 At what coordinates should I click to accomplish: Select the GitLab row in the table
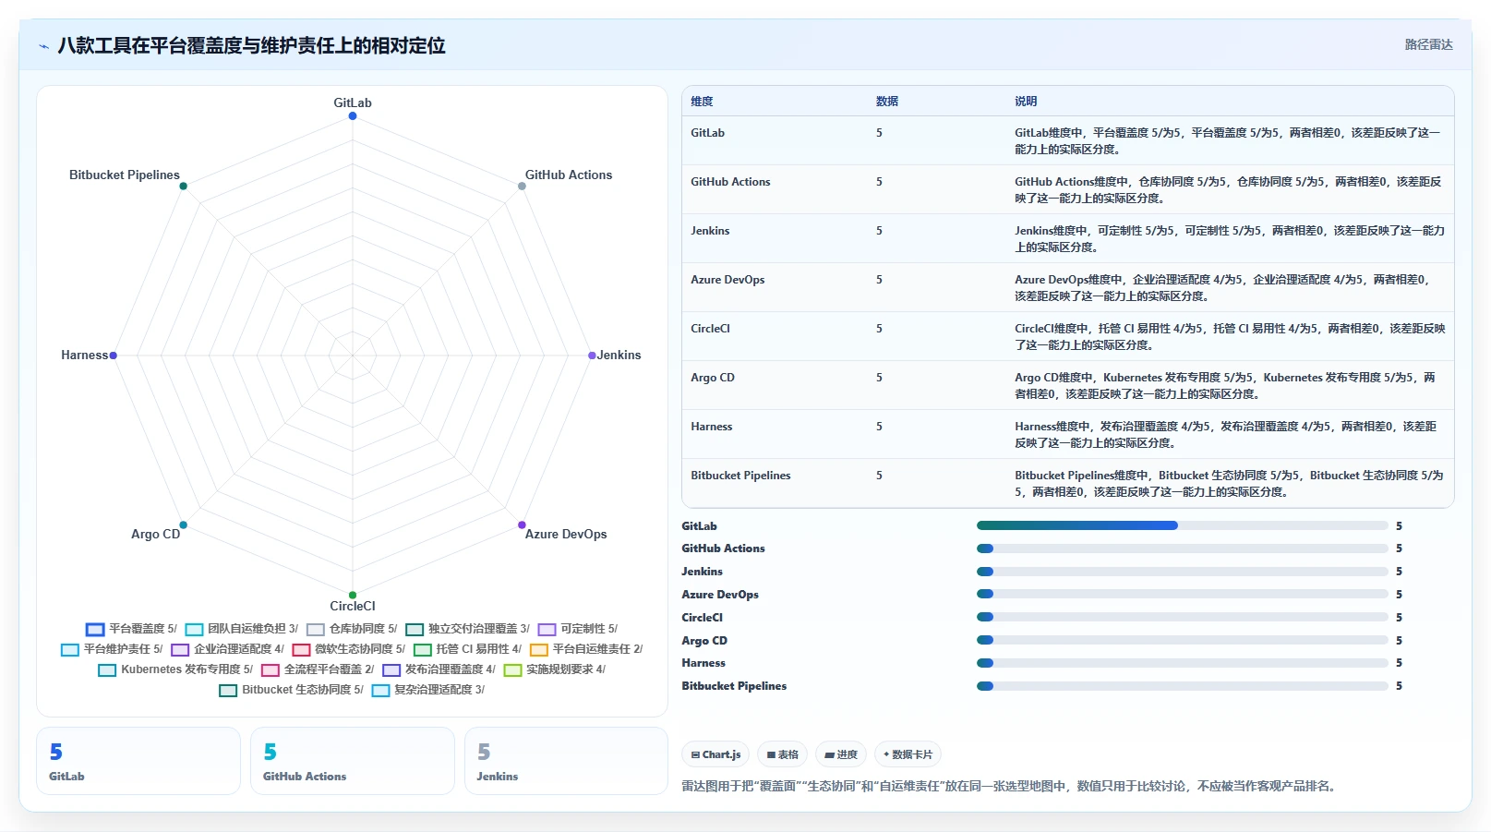(1067, 140)
